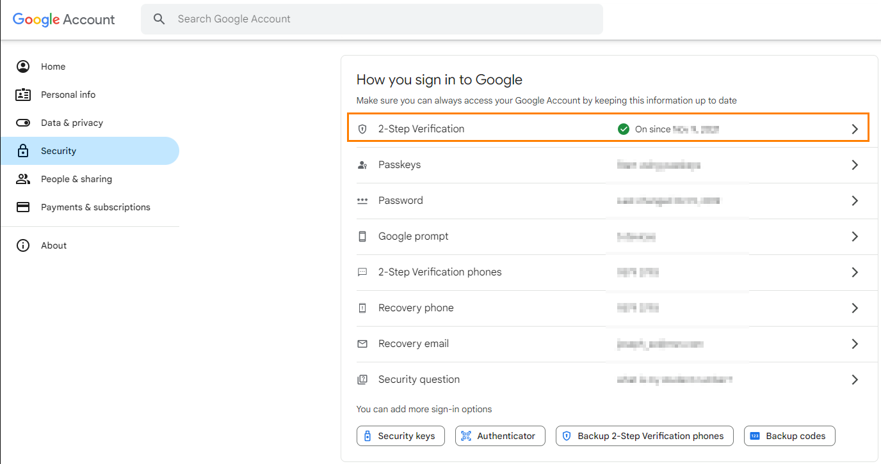Click the Recovery email envelope icon
The image size is (881, 464).
[x=362, y=344]
